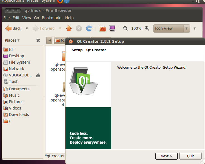The image size is (205, 164).
Task: Open the Forward history dropdown arrow
Action: pos(60,28)
